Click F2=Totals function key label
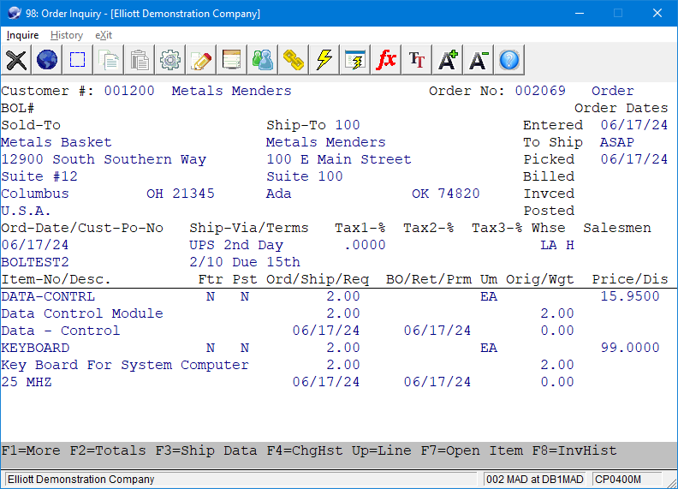678x489 pixels. point(108,450)
